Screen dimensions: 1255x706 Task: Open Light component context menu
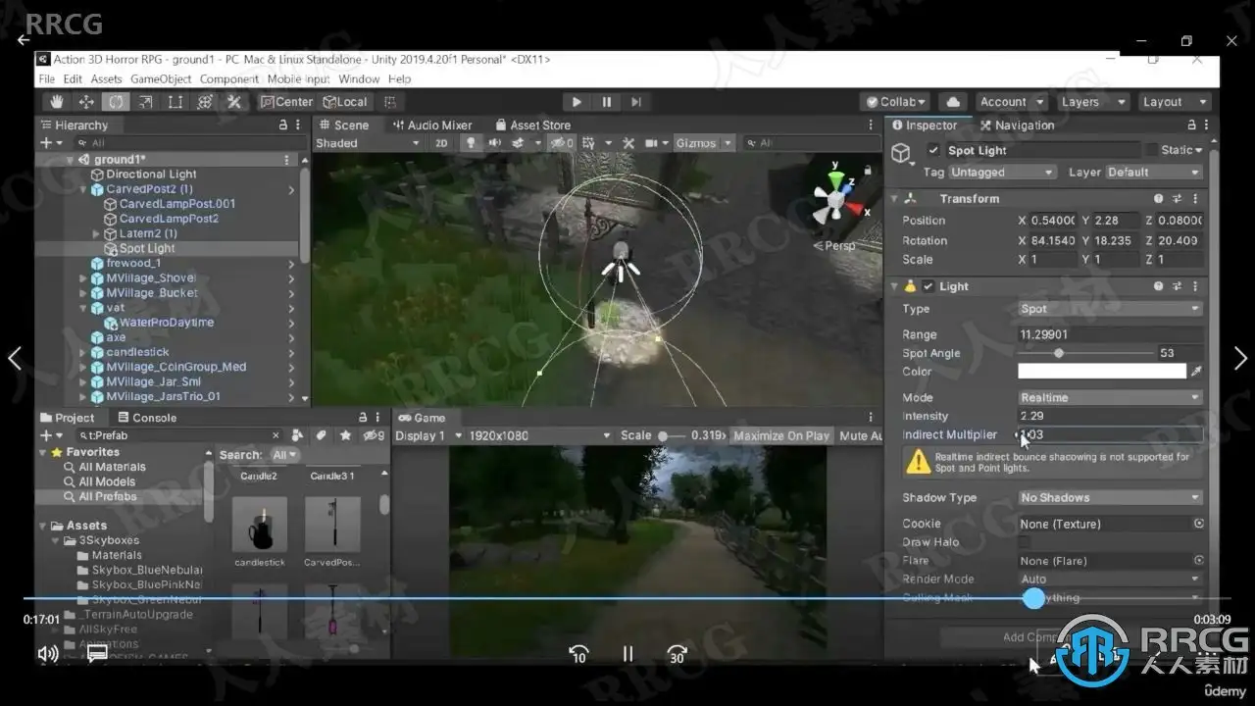[1195, 286]
